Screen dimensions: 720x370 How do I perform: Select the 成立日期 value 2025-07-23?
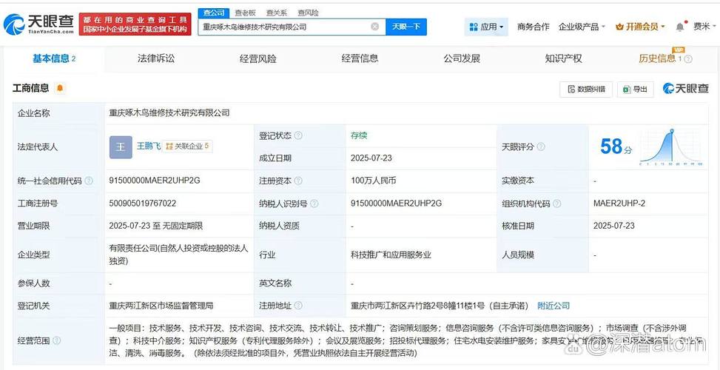pos(371,158)
